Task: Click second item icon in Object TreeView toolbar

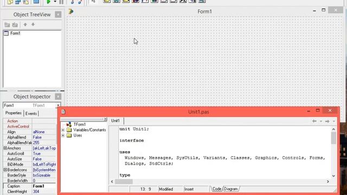Action: [15, 24]
